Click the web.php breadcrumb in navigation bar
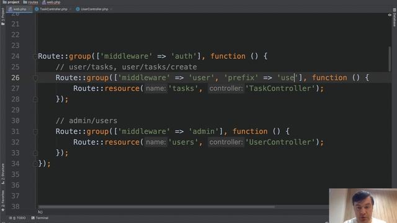Image resolution: width=397 pixels, height=223 pixels. pyautogui.click(x=51, y=2)
